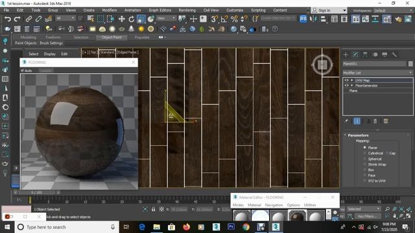Click the Paint Objects panel label
The image size is (415, 233).
[26, 43]
